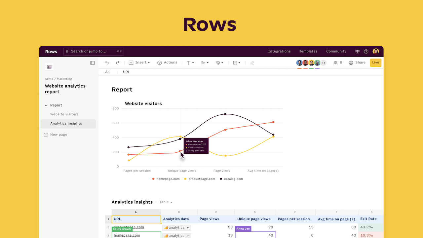Collapse the Report section in the sidebar
The width and height of the screenshot is (423, 238).
point(46,105)
